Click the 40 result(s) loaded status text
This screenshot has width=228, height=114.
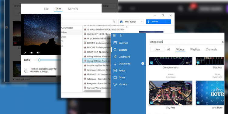tap(21, 80)
